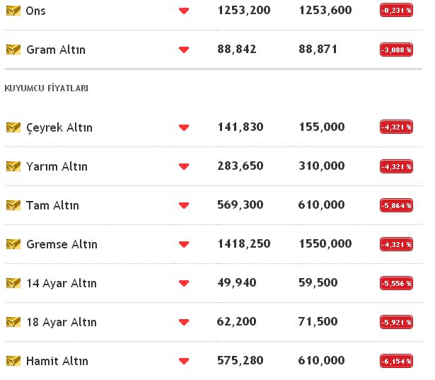Click the -0,231 % change badge for Ons
This screenshot has width=435, height=380.
396,11
